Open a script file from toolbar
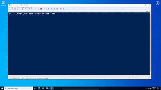Viewport: 161px width, 90px height. point(12,9)
